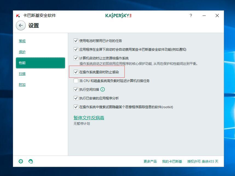Screen dimensions: 235x176
Task: Open 更多产品 link in footer
Action: click(x=150, y=162)
